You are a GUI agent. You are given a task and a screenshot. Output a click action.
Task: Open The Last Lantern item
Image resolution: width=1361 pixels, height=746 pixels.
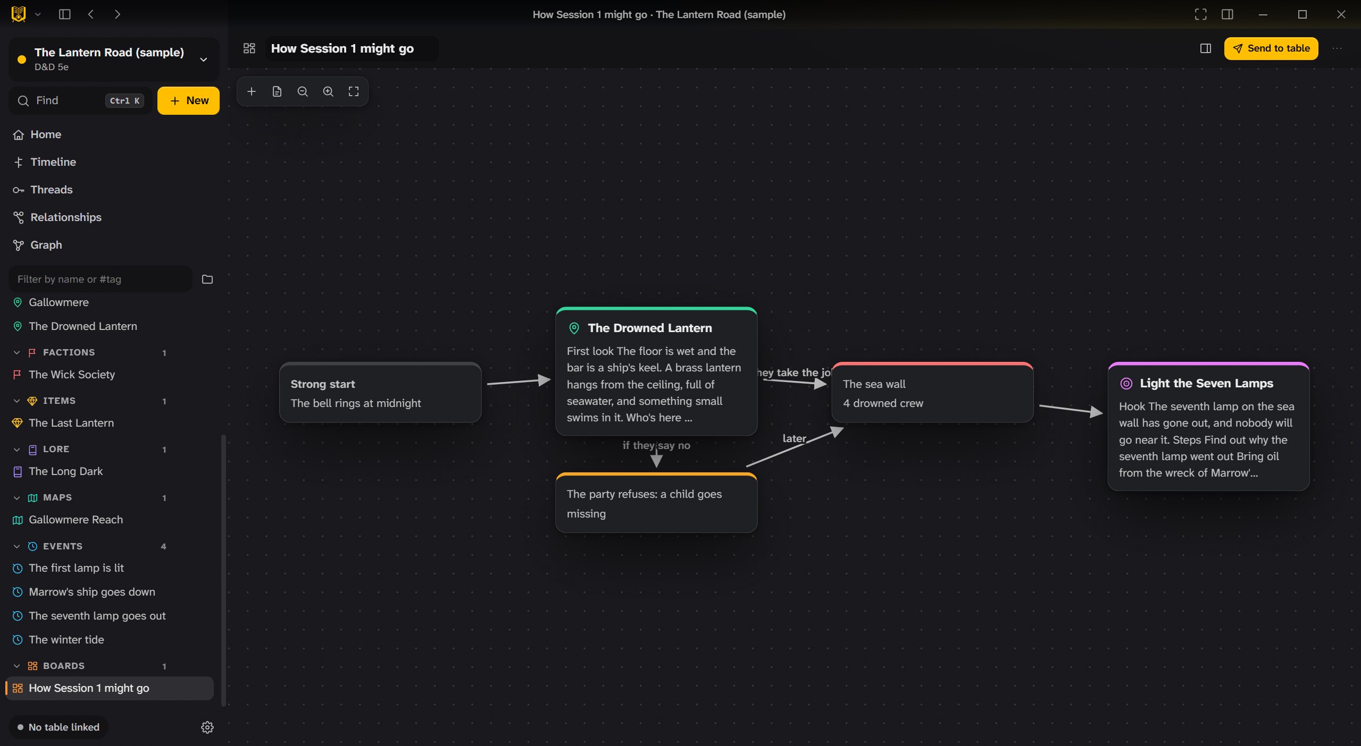coord(109,423)
